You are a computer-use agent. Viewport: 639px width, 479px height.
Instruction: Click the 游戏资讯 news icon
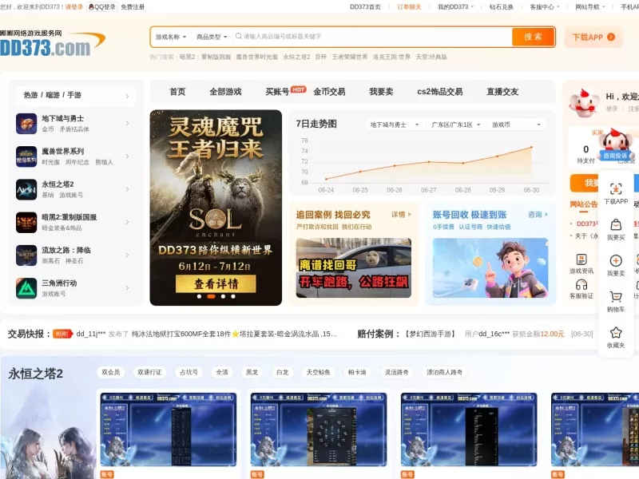coord(581,259)
